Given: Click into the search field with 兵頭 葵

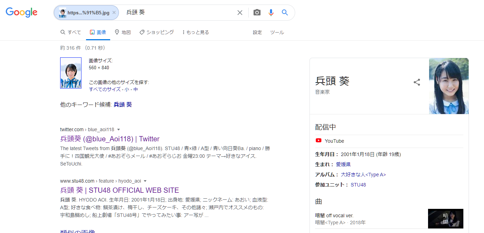Looking at the screenshot, I should (x=180, y=13).
